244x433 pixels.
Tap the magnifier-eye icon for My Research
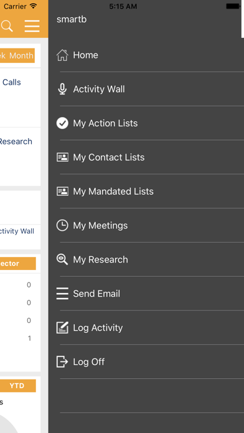(x=62, y=259)
